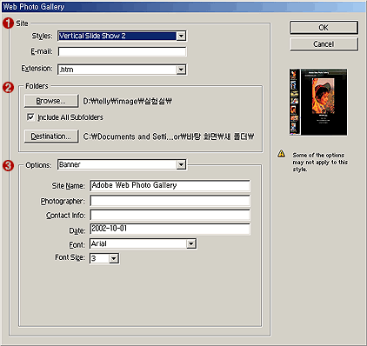Expand the Extension dropdown list
The width and height of the screenshot is (367, 346).
tap(181, 70)
